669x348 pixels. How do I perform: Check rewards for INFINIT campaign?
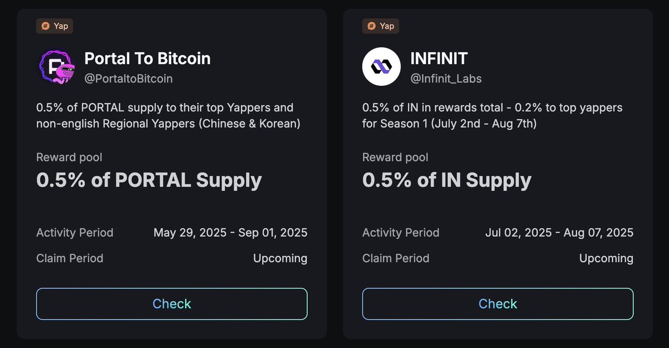pos(498,304)
